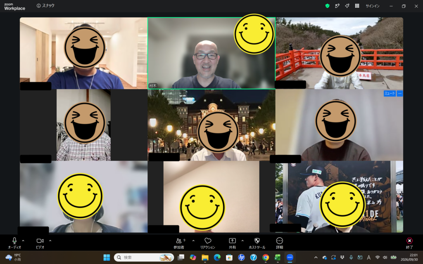
Task: Open ホストツール host tools shield
Action: [x=257, y=243]
